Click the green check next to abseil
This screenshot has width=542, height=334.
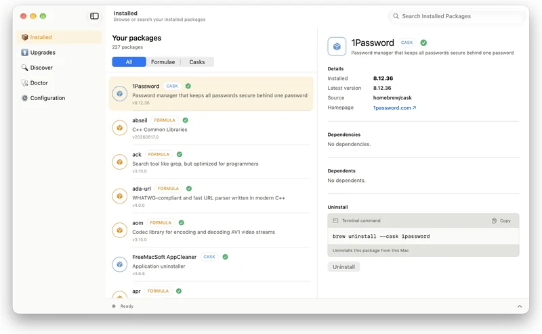pos(185,120)
